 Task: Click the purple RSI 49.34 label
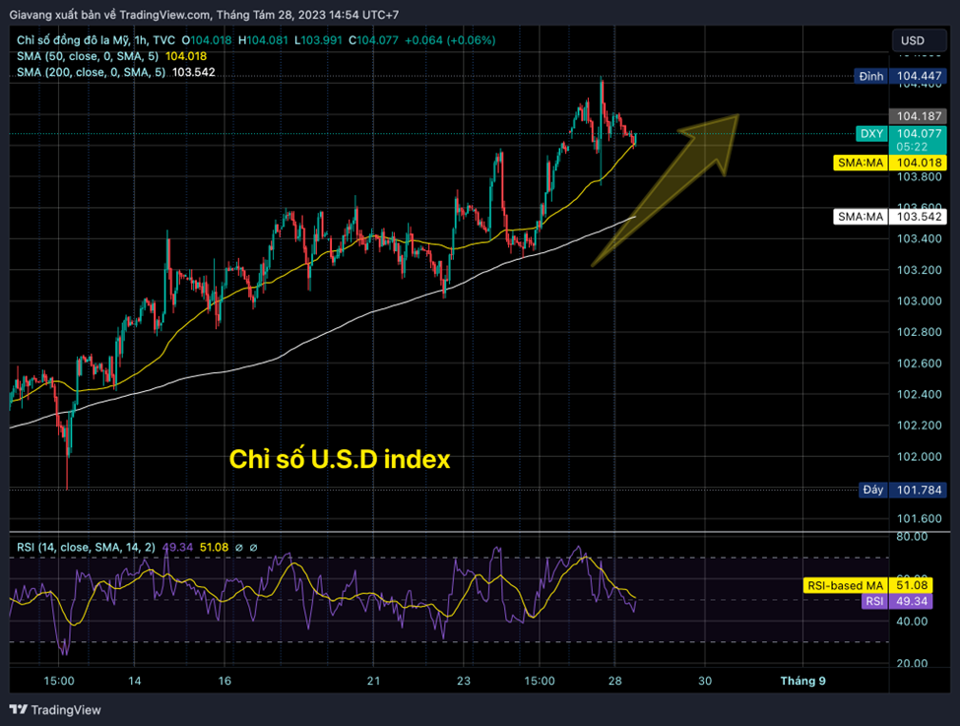point(873,600)
